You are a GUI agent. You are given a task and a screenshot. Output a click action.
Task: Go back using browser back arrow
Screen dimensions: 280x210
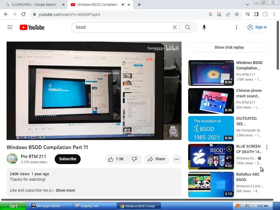6,14
